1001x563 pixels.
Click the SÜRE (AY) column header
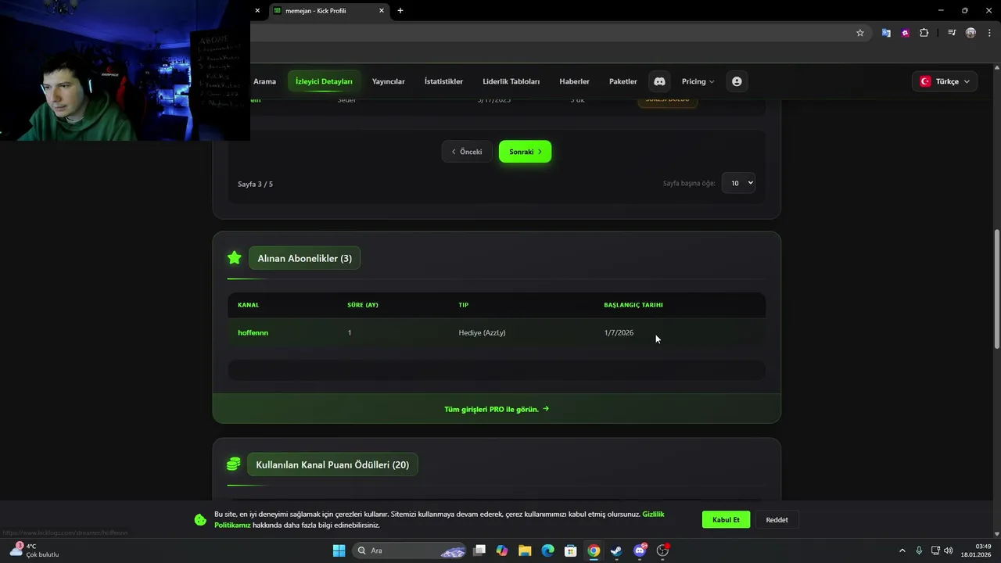coord(363,305)
